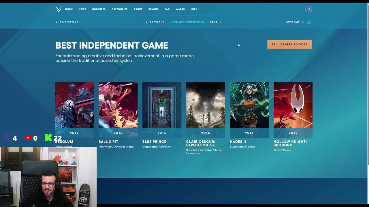Click the Hades II title text
Image resolution: width=369 pixels, height=207 pixels.
tap(238, 142)
